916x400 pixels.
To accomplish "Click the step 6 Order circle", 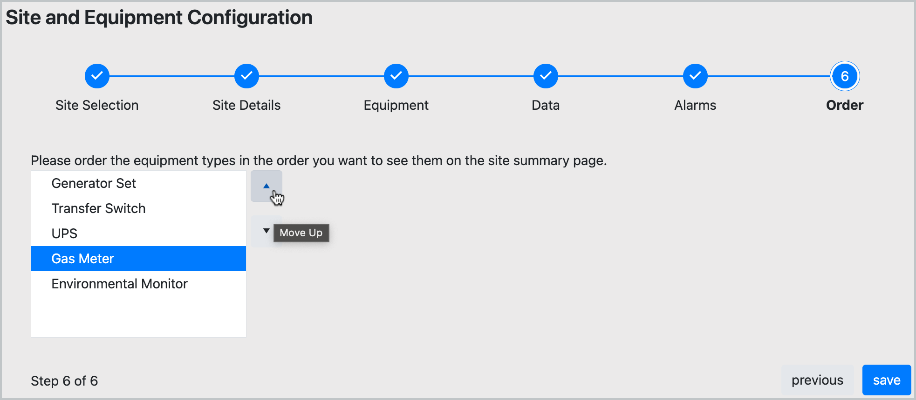I will click(844, 76).
